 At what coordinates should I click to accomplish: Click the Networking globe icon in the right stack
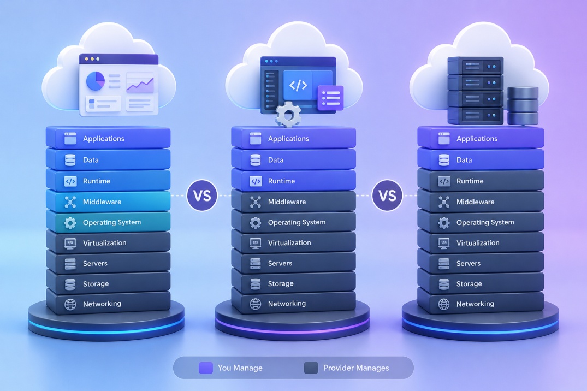coord(443,304)
